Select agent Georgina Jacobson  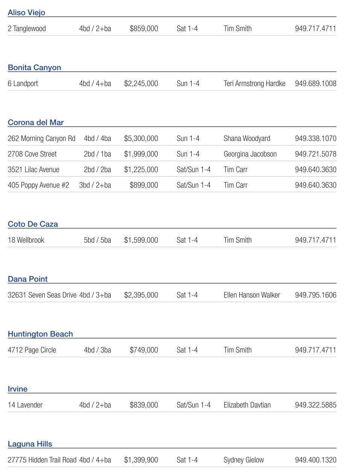coord(250,154)
